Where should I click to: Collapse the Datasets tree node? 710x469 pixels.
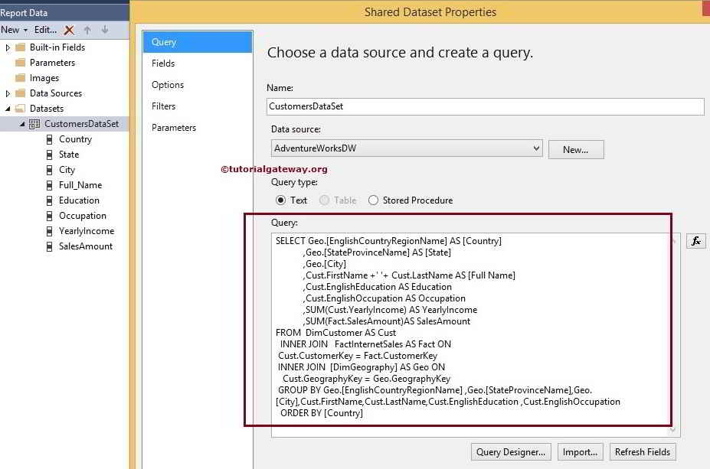click(x=8, y=108)
